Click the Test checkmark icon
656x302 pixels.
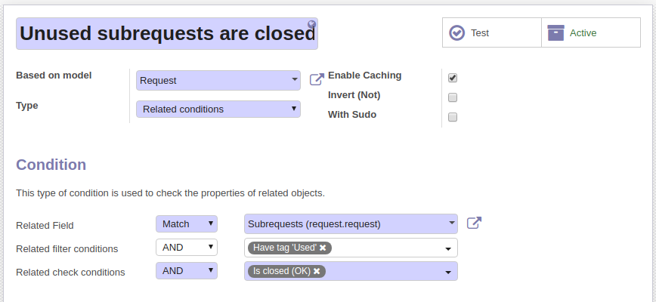pyautogui.click(x=456, y=32)
